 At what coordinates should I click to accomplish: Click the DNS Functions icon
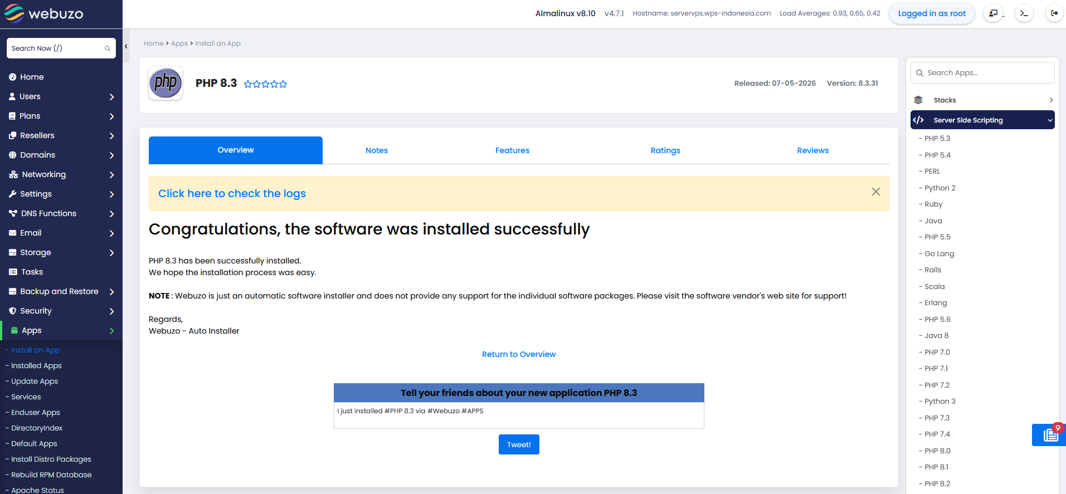(x=13, y=213)
